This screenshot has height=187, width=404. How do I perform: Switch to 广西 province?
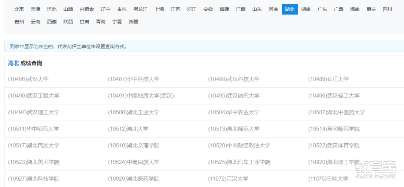click(339, 9)
